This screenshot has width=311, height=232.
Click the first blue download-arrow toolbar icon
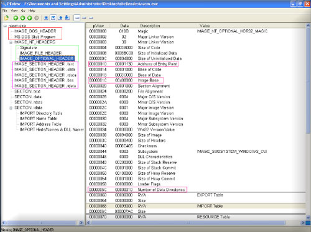(46, 18)
